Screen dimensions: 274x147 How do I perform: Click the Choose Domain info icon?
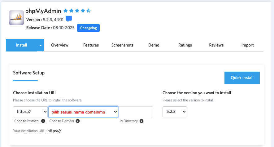(78, 121)
